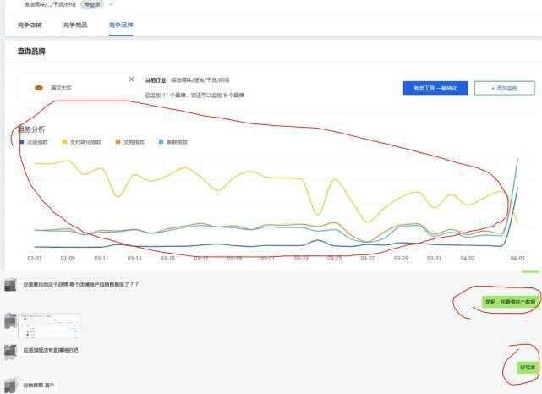Click the 04-05 date marker on chart axis
Viewport: 542px width, 394px height.
point(517,258)
